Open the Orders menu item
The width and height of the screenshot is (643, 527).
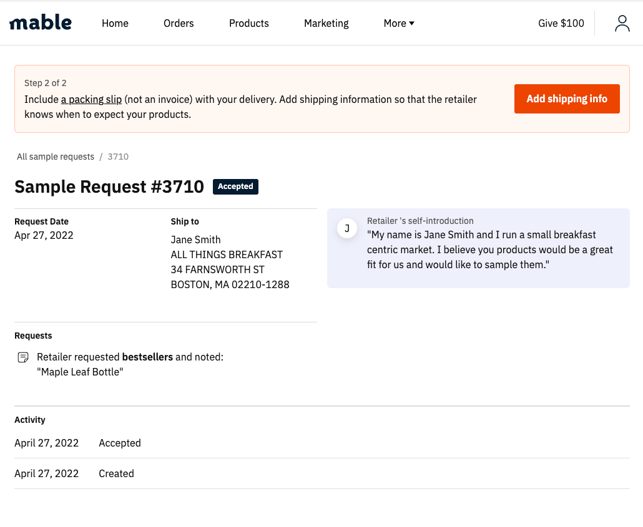(x=179, y=23)
